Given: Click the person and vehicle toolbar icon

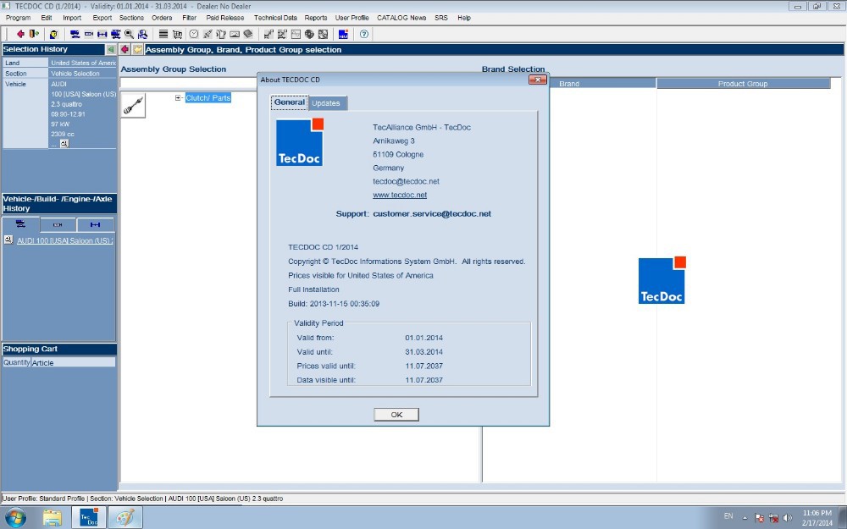Looking at the screenshot, I should (142, 34).
